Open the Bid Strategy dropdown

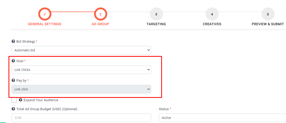pos(81,50)
